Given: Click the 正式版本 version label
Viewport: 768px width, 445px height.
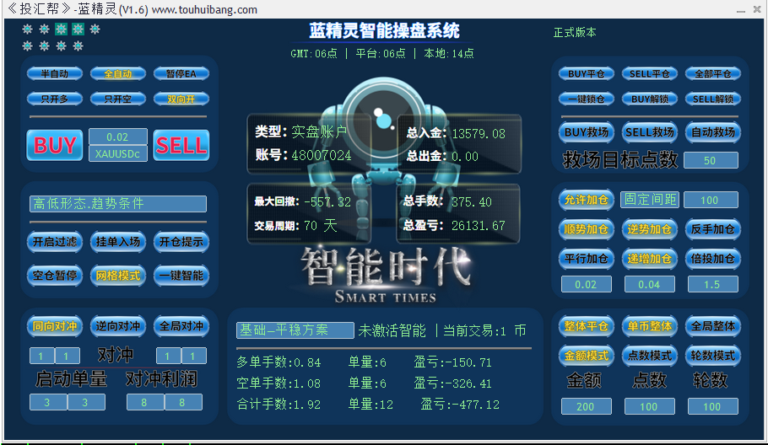Looking at the screenshot, I should tap(575, 32).
